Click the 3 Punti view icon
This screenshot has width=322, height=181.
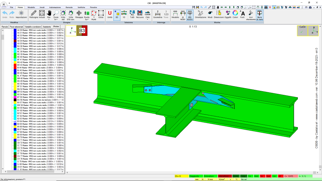point(94,13)
